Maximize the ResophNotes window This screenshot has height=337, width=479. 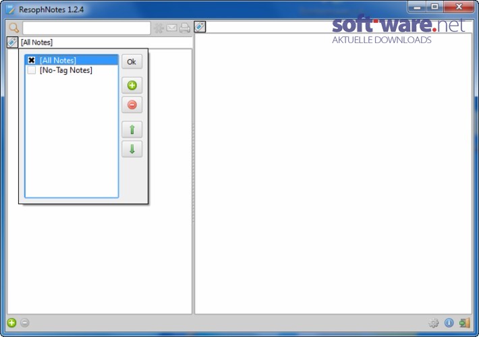pos(434,7)
